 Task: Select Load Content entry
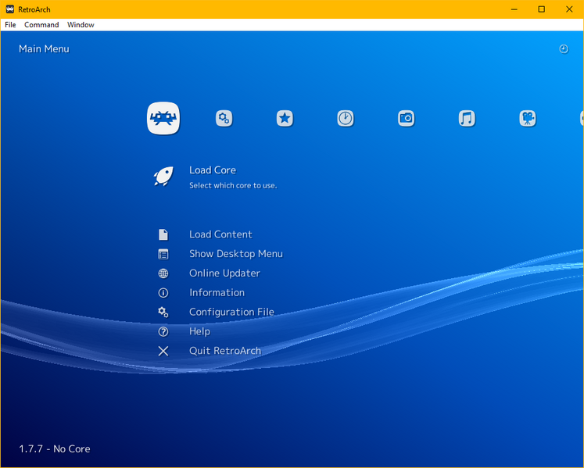tap(220, 234)
